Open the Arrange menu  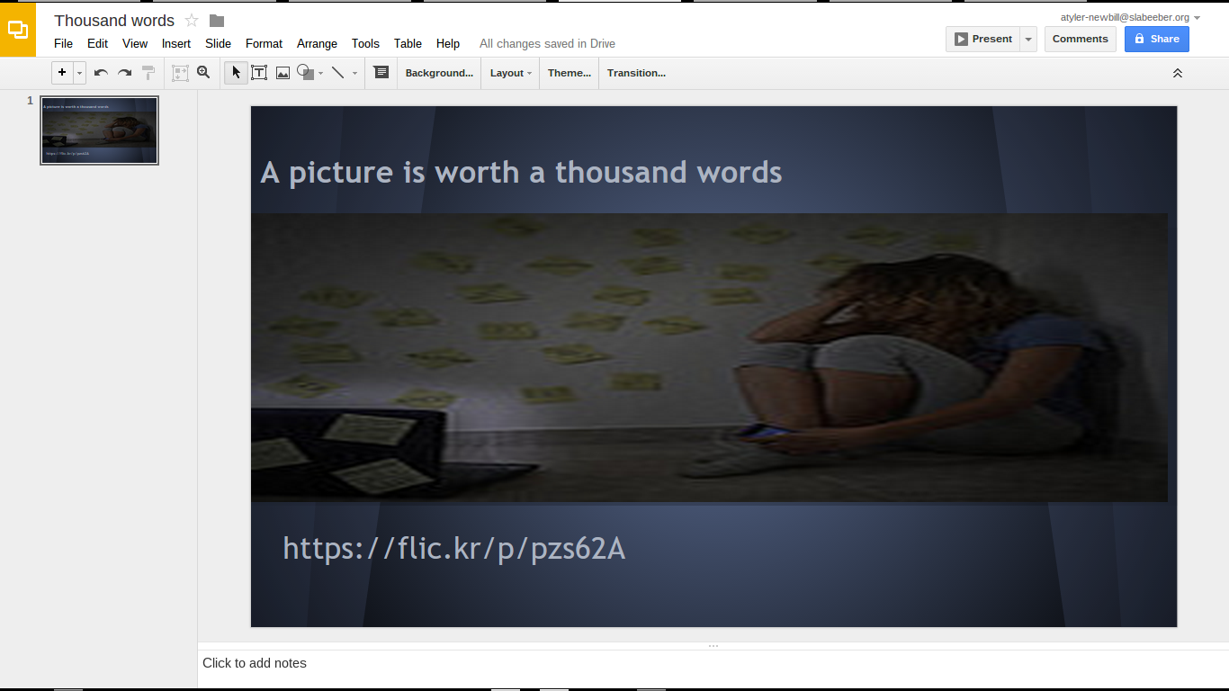click(x=317, y=43)
